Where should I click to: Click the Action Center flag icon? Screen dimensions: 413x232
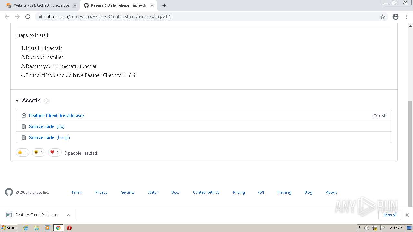point(383,228)
